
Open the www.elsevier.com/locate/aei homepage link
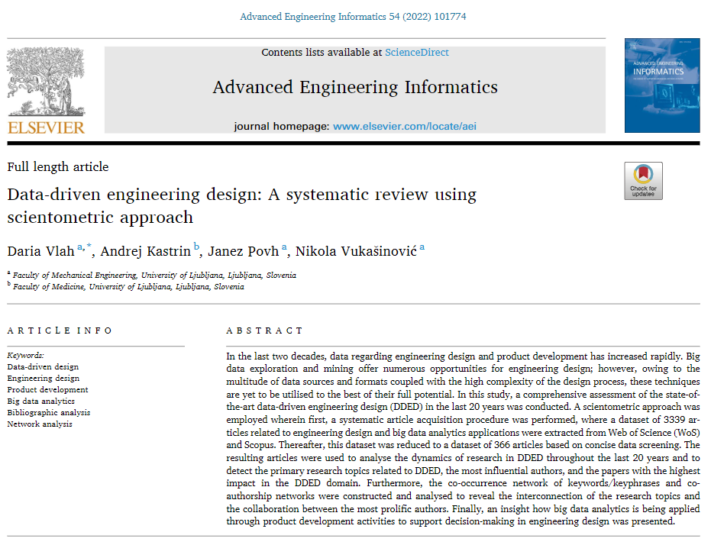[x=405, y=127]
